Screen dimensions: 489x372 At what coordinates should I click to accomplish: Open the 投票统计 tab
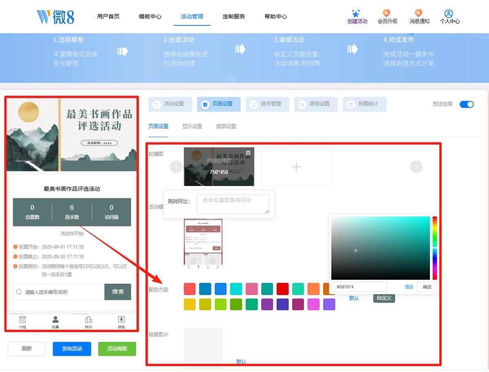pyautogui.click(x=364, y=104)
